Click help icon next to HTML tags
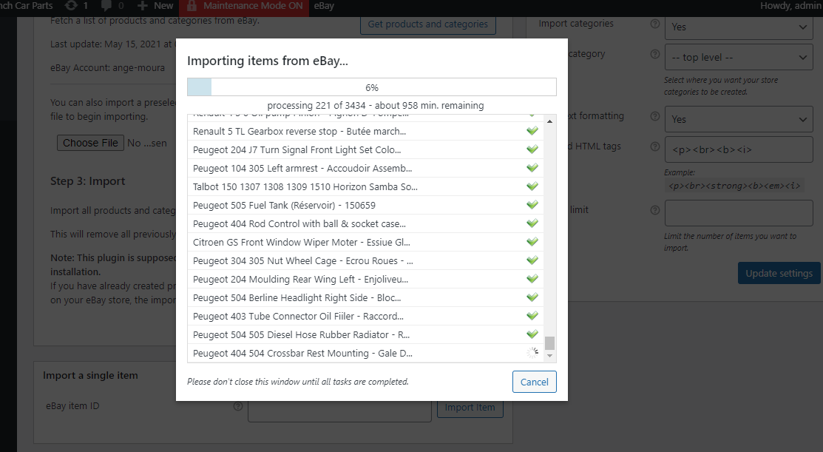 [654, 146]
